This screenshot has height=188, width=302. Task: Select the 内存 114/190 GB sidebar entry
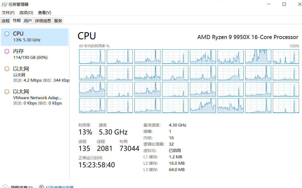(x=35, y=54)
